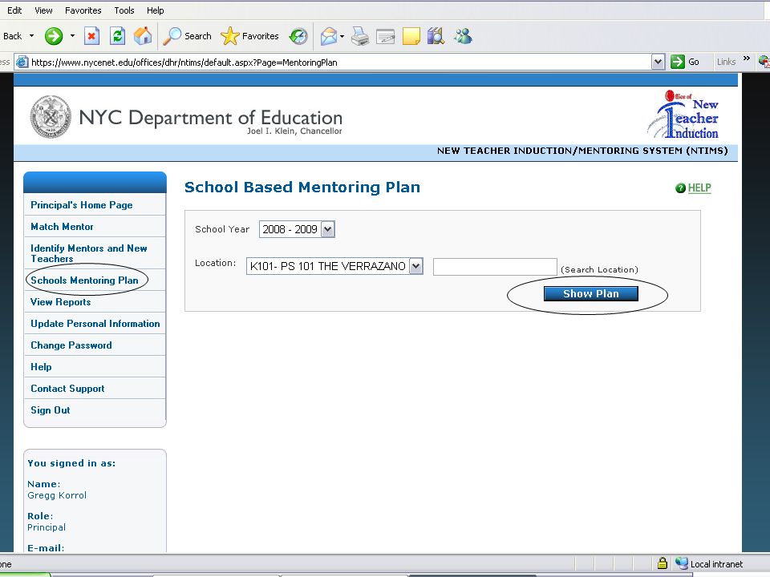Select Schools Mentoring Plan in sidebar
Screen dimensions: 770x577
(x=84, y=280)
